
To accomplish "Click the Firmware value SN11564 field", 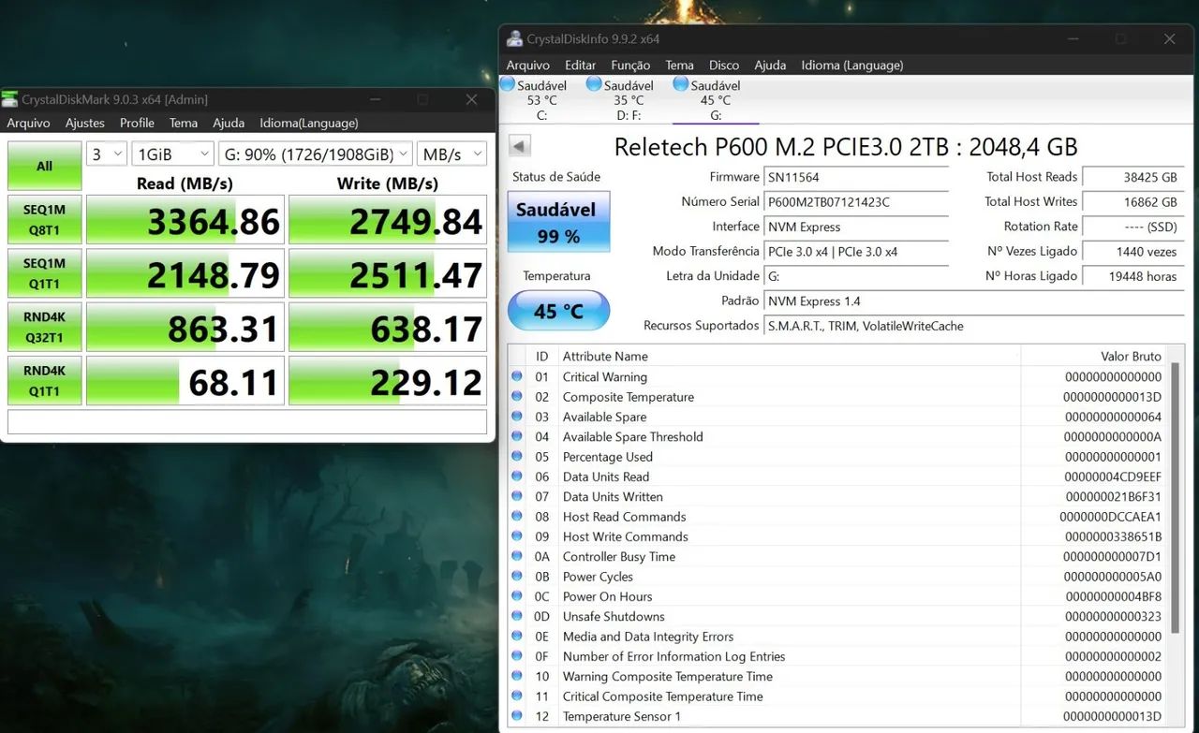I will (x=856, y=177).
